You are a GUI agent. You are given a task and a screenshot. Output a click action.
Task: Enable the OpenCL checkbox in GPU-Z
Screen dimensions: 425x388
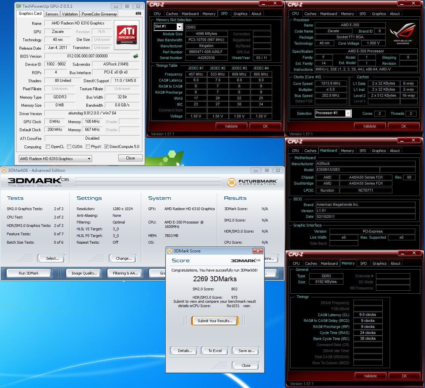(x=48, y=147)
